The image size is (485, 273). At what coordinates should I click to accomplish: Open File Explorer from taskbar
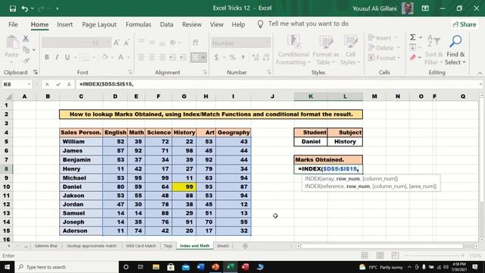tap(156, 267)
